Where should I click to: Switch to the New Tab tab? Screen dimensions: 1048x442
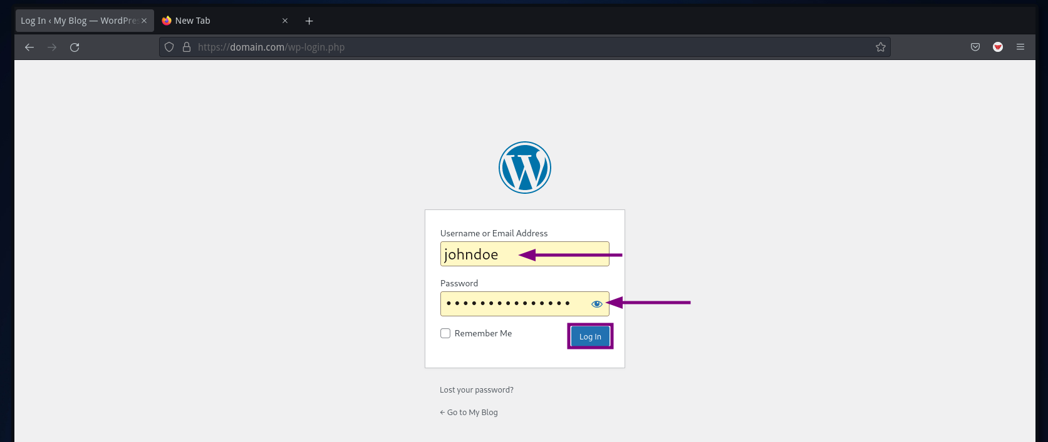(226, 21)
